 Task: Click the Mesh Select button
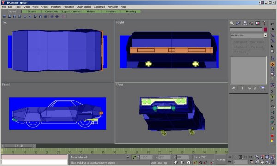pyautogui.click(x=240, y=42)
